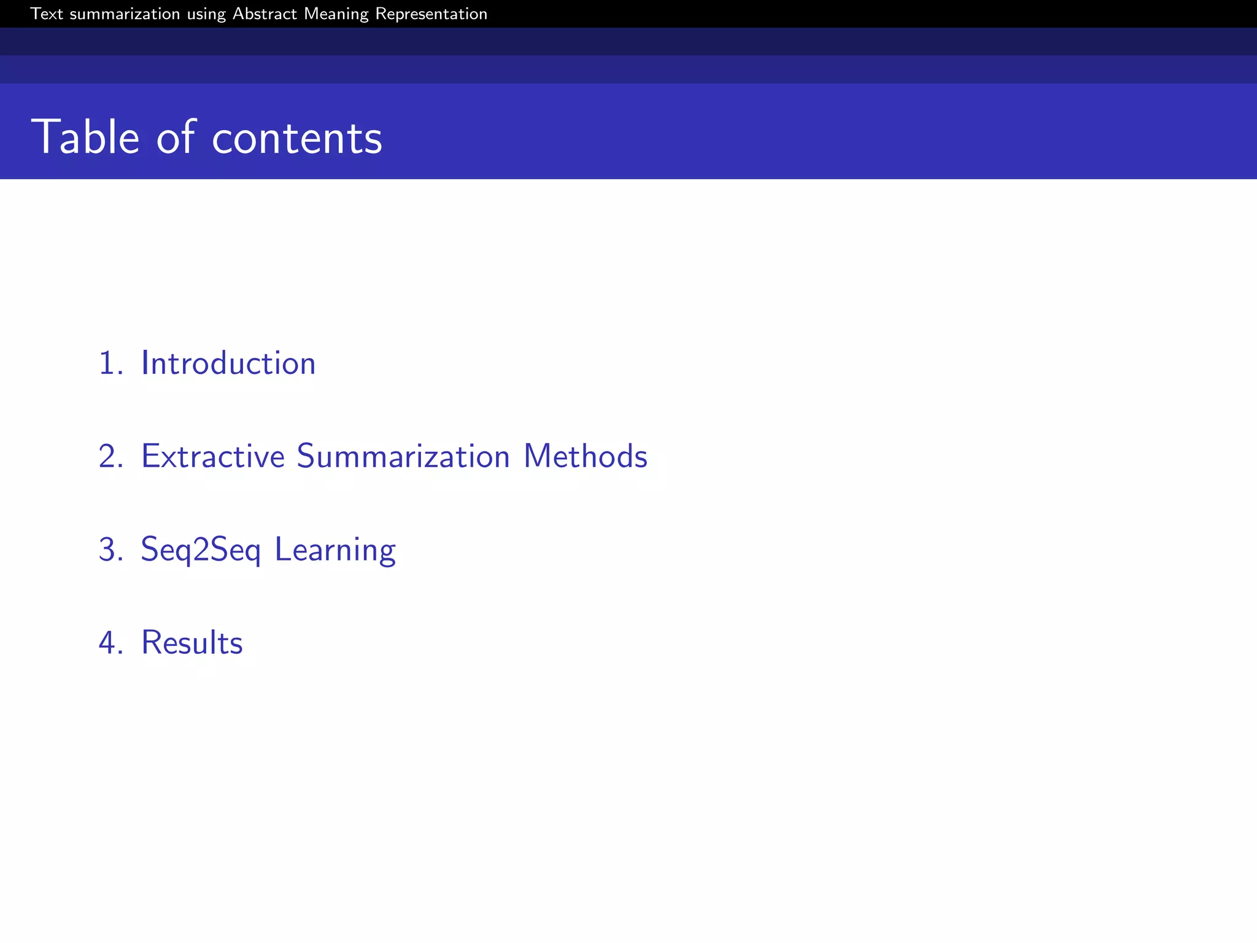Open the '4. Results' section link
Image resolution: width=1257 pixels, height=943 pixels.
tap(171, 643)
